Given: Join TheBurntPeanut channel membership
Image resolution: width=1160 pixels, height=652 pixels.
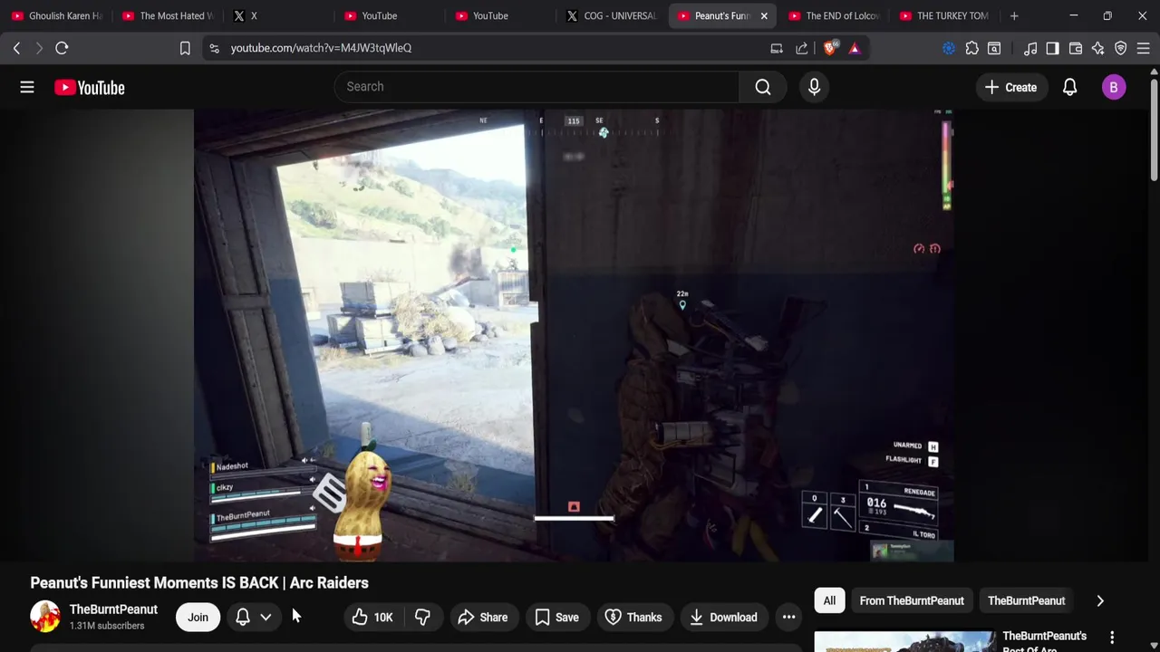Looking at the screenshot, I should pos(198,618).
